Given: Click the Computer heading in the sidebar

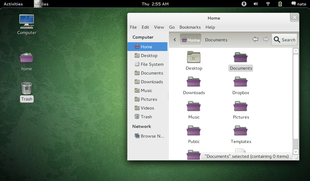Looking at the screenshot, I should [143, 37].
